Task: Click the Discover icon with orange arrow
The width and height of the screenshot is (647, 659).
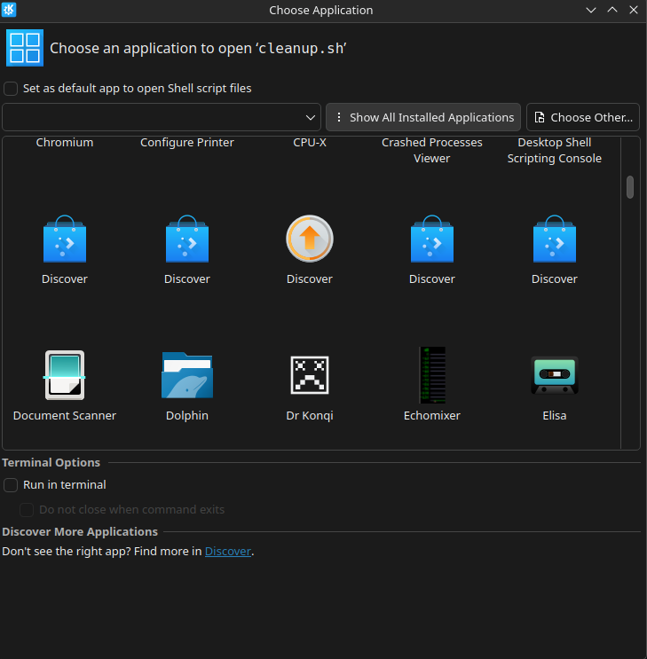Action: click(x=310, y=239)
